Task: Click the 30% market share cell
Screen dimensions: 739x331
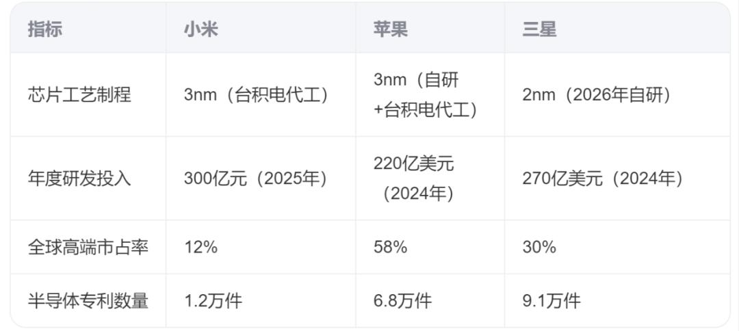Action: [x=539, y=247]
